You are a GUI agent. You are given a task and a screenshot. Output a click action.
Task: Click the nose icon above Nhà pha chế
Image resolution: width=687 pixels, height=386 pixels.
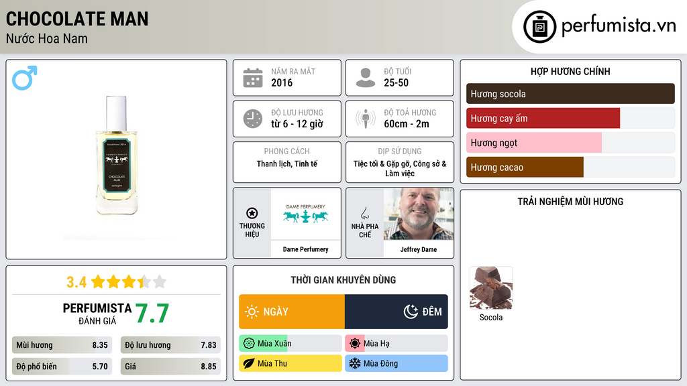pos(364,213)
